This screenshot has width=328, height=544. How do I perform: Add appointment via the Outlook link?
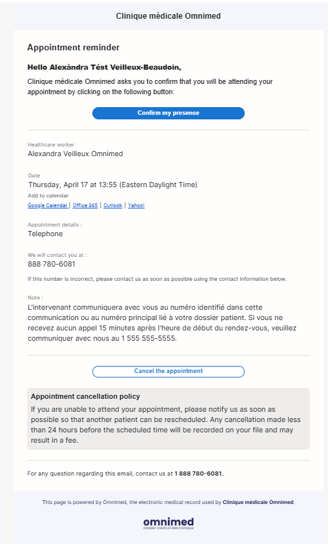[x=113, y=205]
